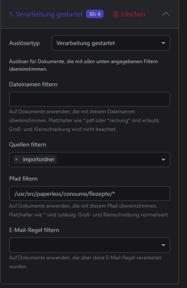Open the Verarbeitung gestartet trigger type combo box

pos(111,43)
